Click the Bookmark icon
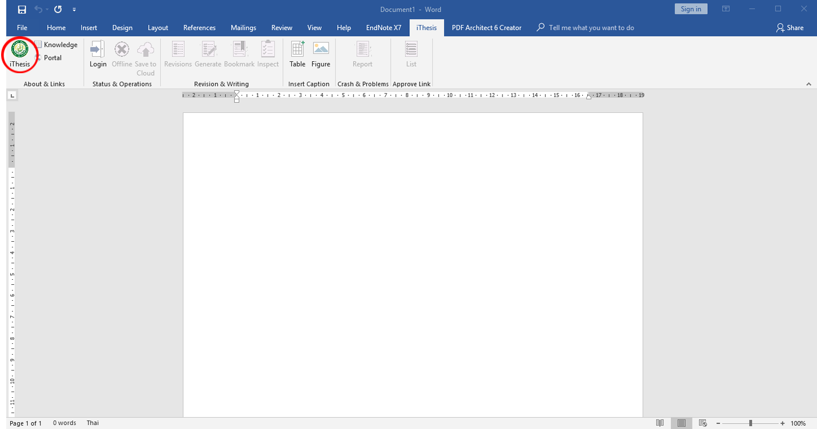The height and width of the screenshot is (429, 817). click(x=239, y=54)
